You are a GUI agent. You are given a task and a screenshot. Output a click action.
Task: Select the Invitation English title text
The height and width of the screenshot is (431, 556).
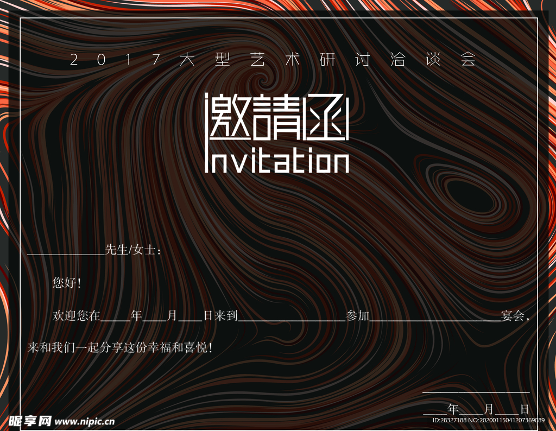(x=276, y=161)
